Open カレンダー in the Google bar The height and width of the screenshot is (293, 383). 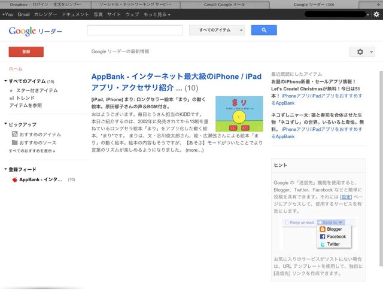click(45, 14)
